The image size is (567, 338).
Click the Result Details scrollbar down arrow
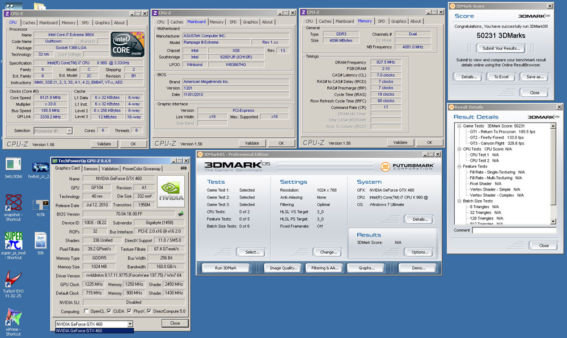tap(553, 221)
